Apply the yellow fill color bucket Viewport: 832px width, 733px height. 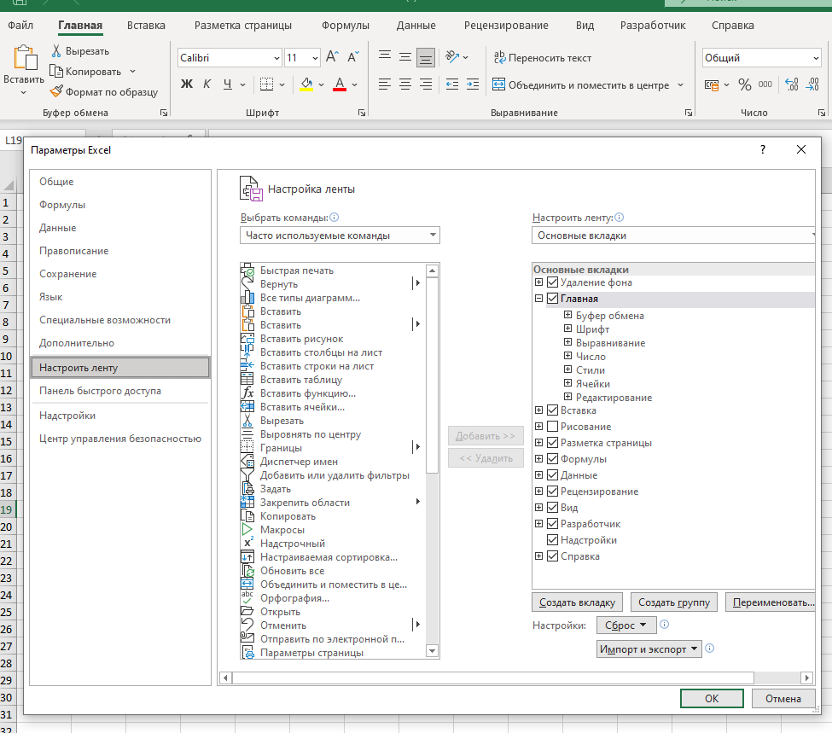[306, 84]
